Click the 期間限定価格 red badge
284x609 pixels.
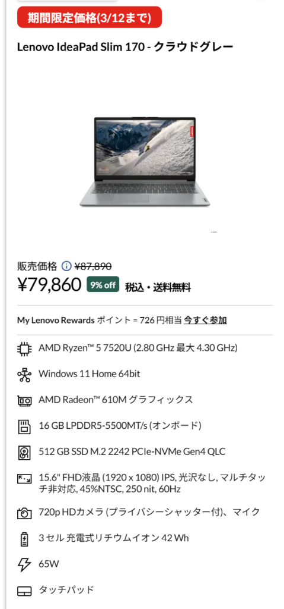click(90, 17)
